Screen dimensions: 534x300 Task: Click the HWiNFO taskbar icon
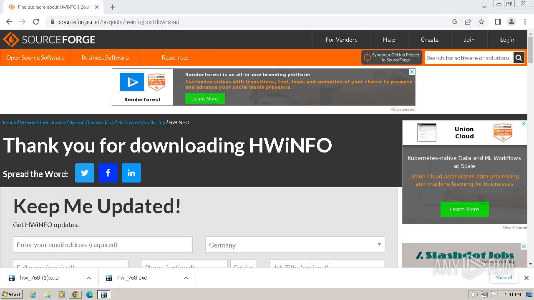click(103, 295)
